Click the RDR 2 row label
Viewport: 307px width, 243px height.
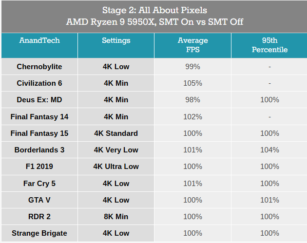click(x=39, y=217)
